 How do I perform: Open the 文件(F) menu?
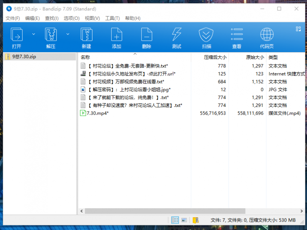coord(13,18)
